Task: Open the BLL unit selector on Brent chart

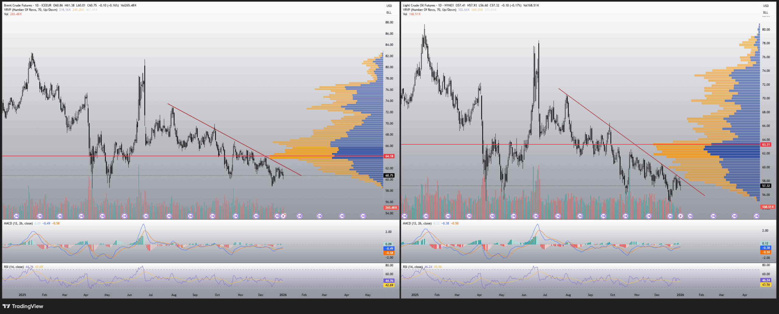Action: pos(389,12)
